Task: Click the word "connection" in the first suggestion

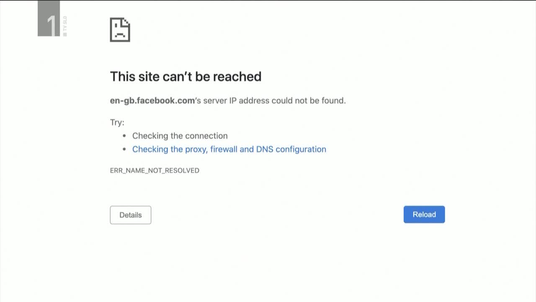Action: click(206, 136)
